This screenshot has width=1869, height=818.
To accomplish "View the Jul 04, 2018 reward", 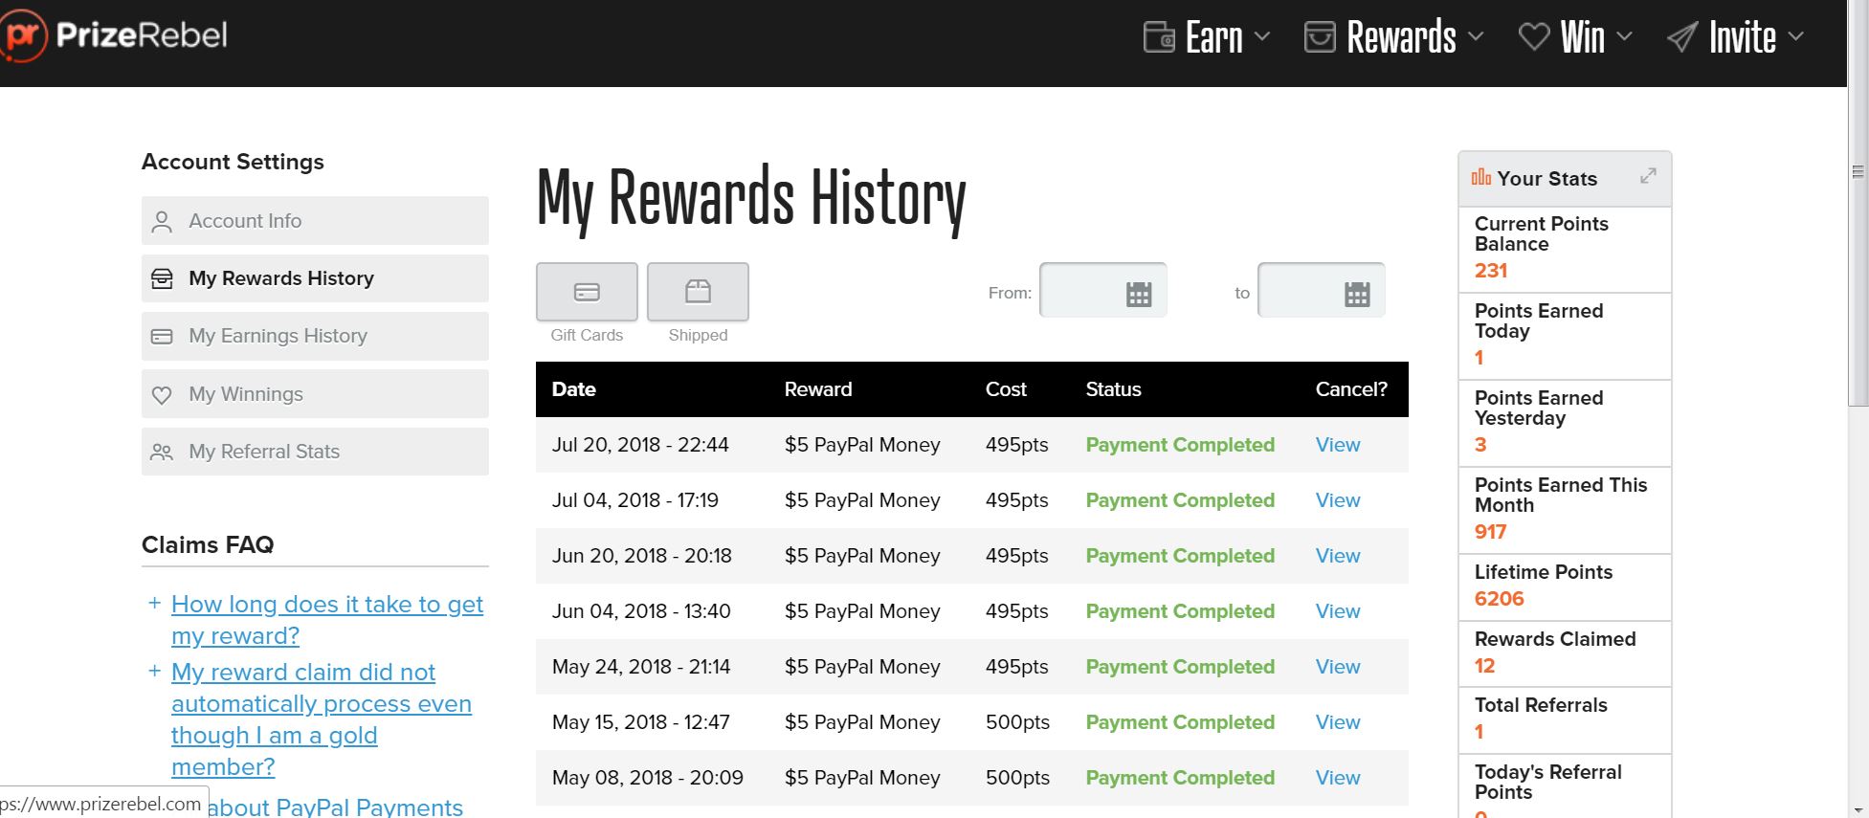I will coord(1337,500).
